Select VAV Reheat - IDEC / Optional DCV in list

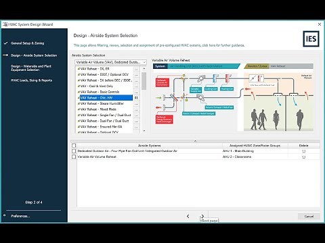coord(104,74)
